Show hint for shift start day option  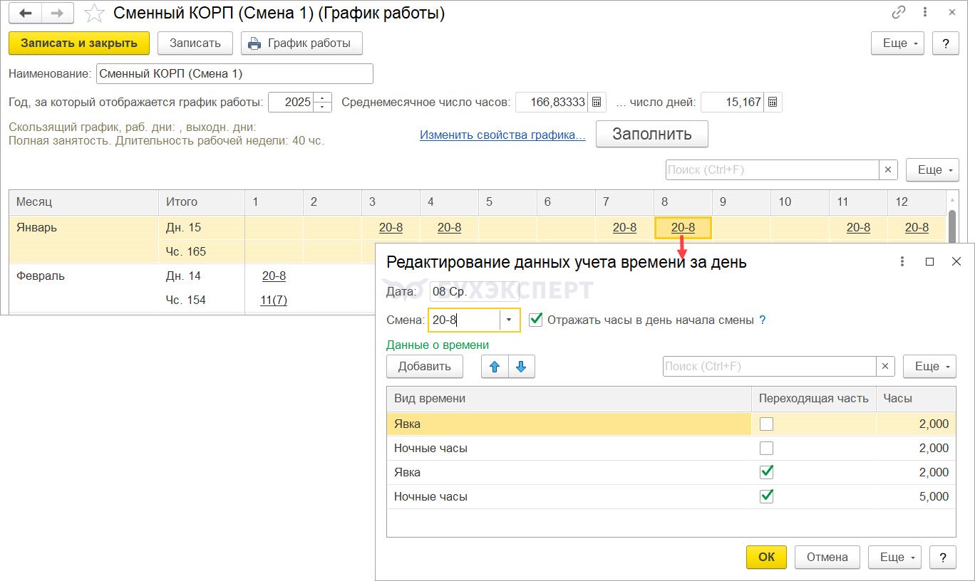coord(763,320)
